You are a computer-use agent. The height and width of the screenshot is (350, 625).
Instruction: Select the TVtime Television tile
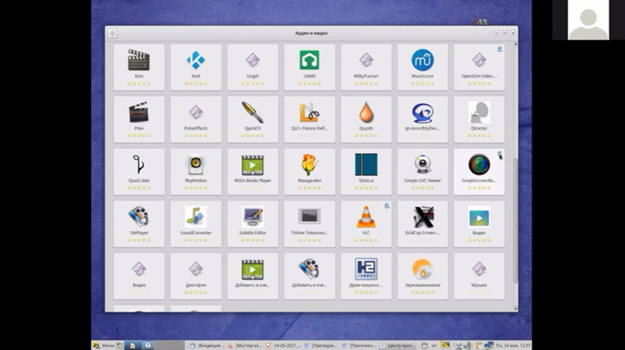(309, 224)
